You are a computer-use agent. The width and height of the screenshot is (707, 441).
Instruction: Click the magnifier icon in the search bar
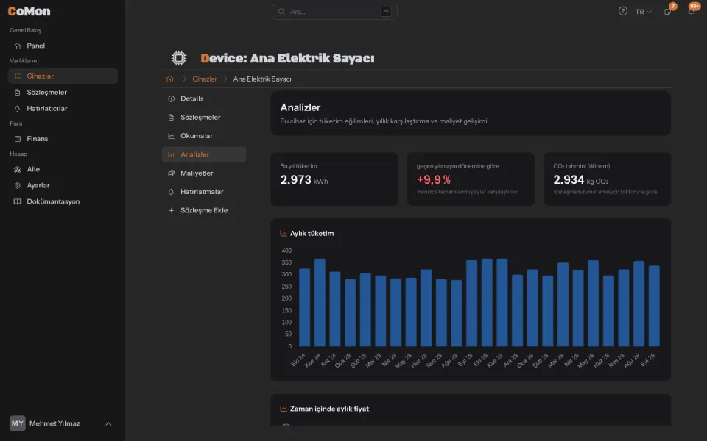click(x=281, y=12)
